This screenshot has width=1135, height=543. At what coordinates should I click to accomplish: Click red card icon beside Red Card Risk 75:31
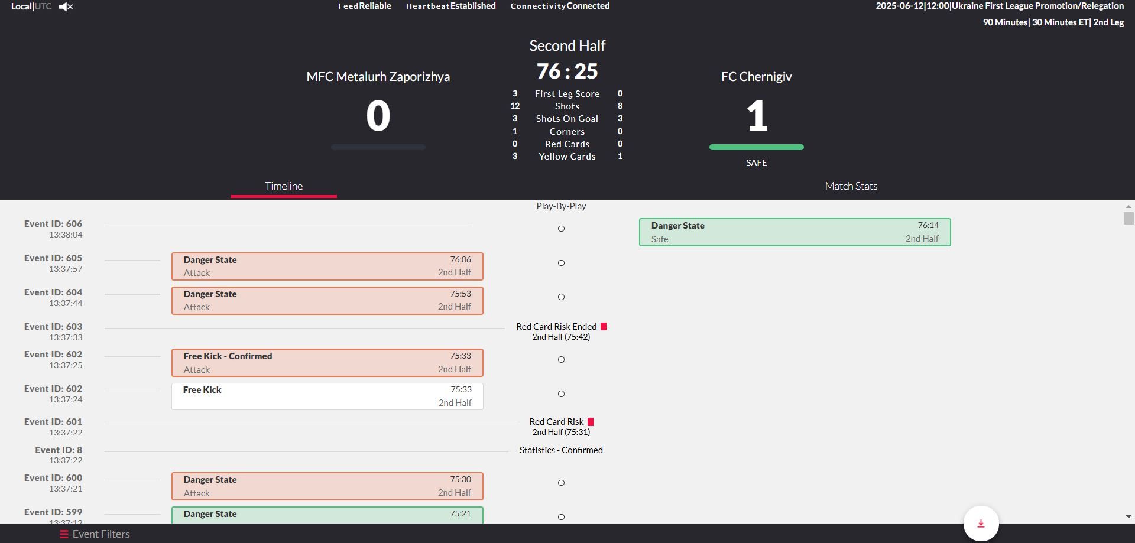[591, 422]
